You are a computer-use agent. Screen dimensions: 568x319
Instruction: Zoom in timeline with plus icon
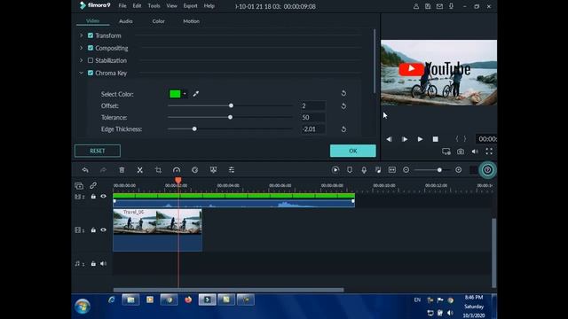click(x=458, y=170)
